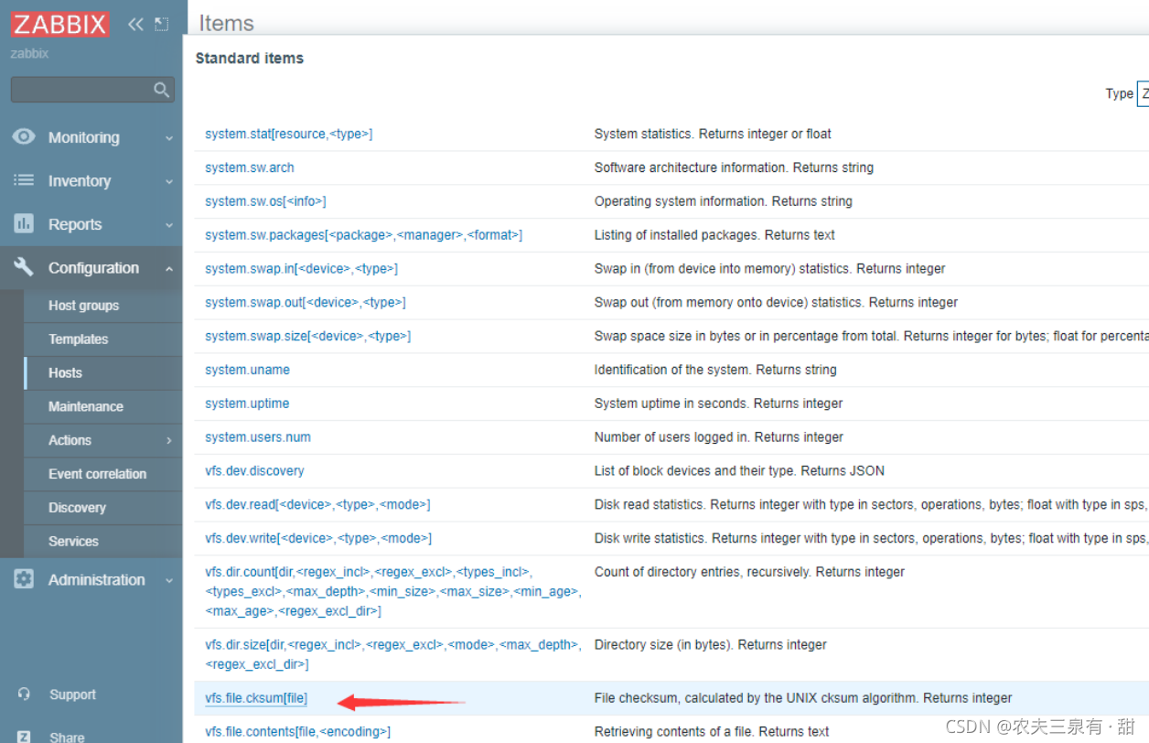Focus the sidebar search field
This screenshot has width=1149, height=743.
[92, 90]
